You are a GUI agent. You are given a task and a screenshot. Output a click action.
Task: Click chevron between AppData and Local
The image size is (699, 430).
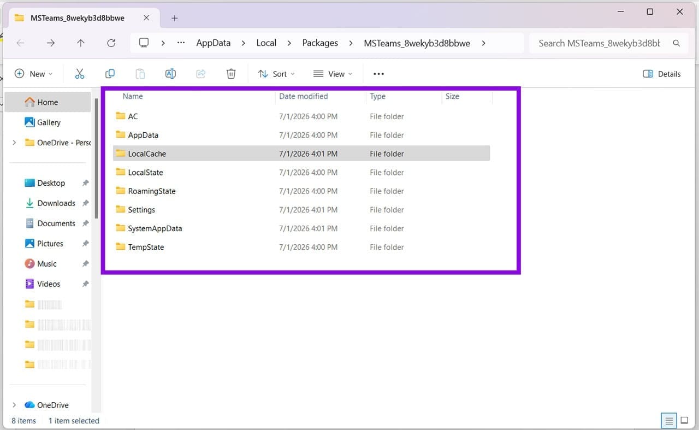click(244, 43)
